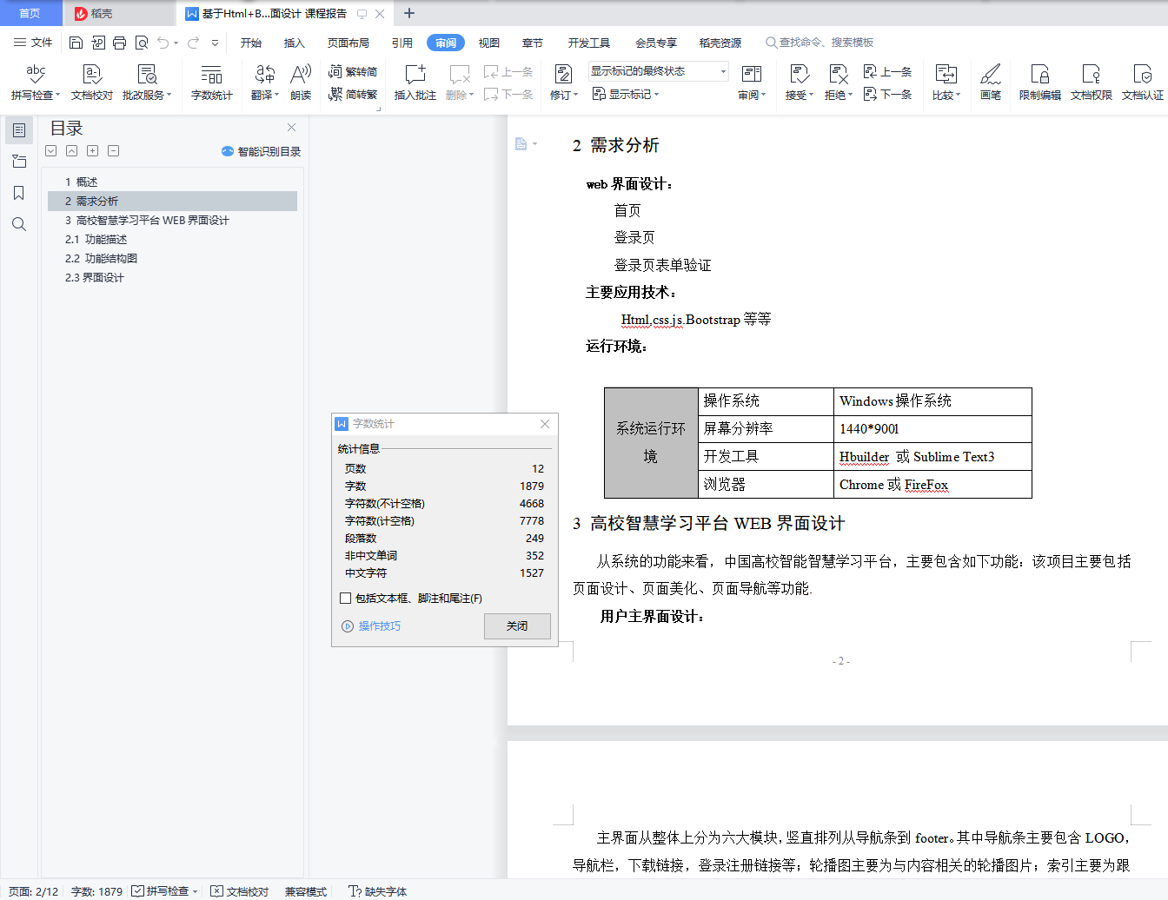
Task: Switch to the 开发工具 ribbon tab
Action: click(589, 43)
